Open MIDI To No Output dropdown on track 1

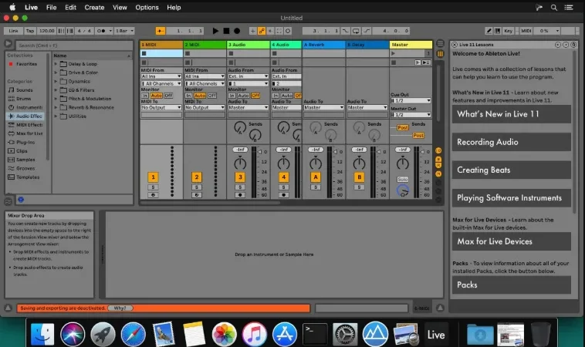pos(161,107)
